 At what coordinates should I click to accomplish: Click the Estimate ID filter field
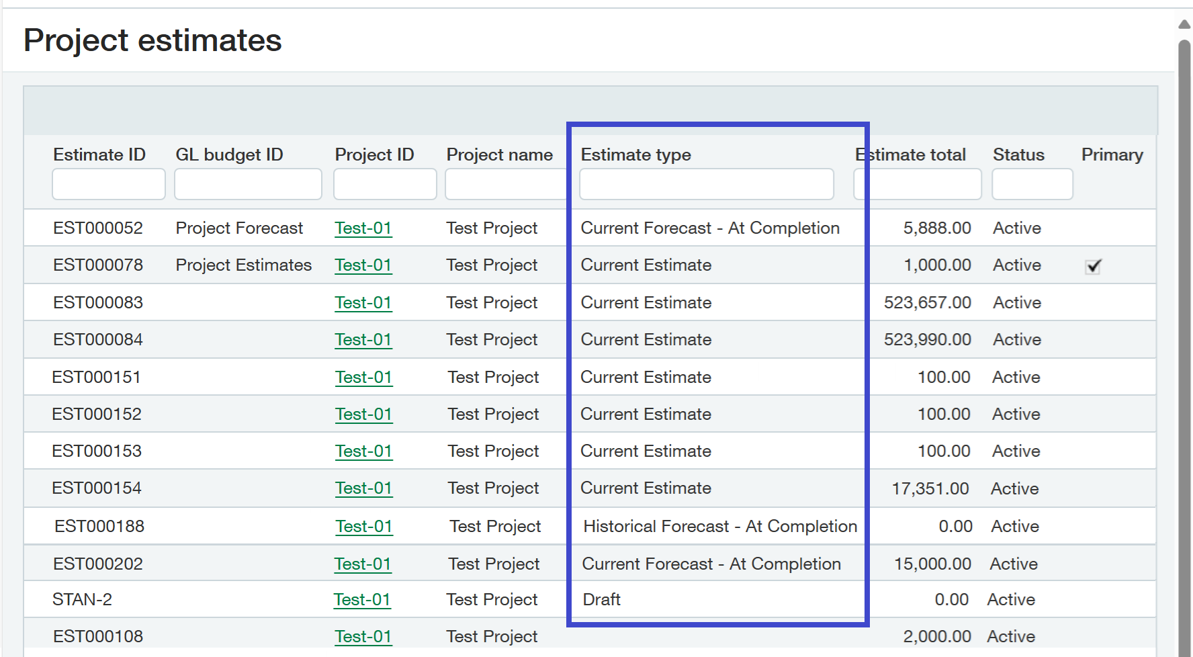[109, 184]
